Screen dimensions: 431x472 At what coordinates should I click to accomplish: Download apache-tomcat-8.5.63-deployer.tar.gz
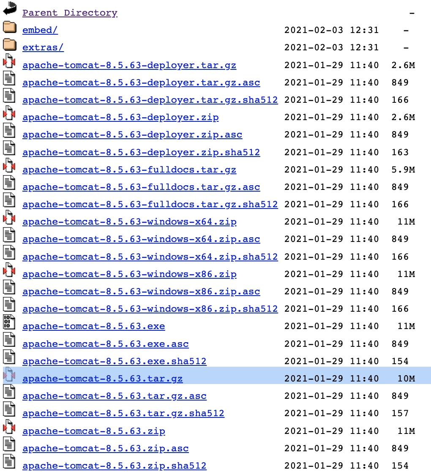129,65
